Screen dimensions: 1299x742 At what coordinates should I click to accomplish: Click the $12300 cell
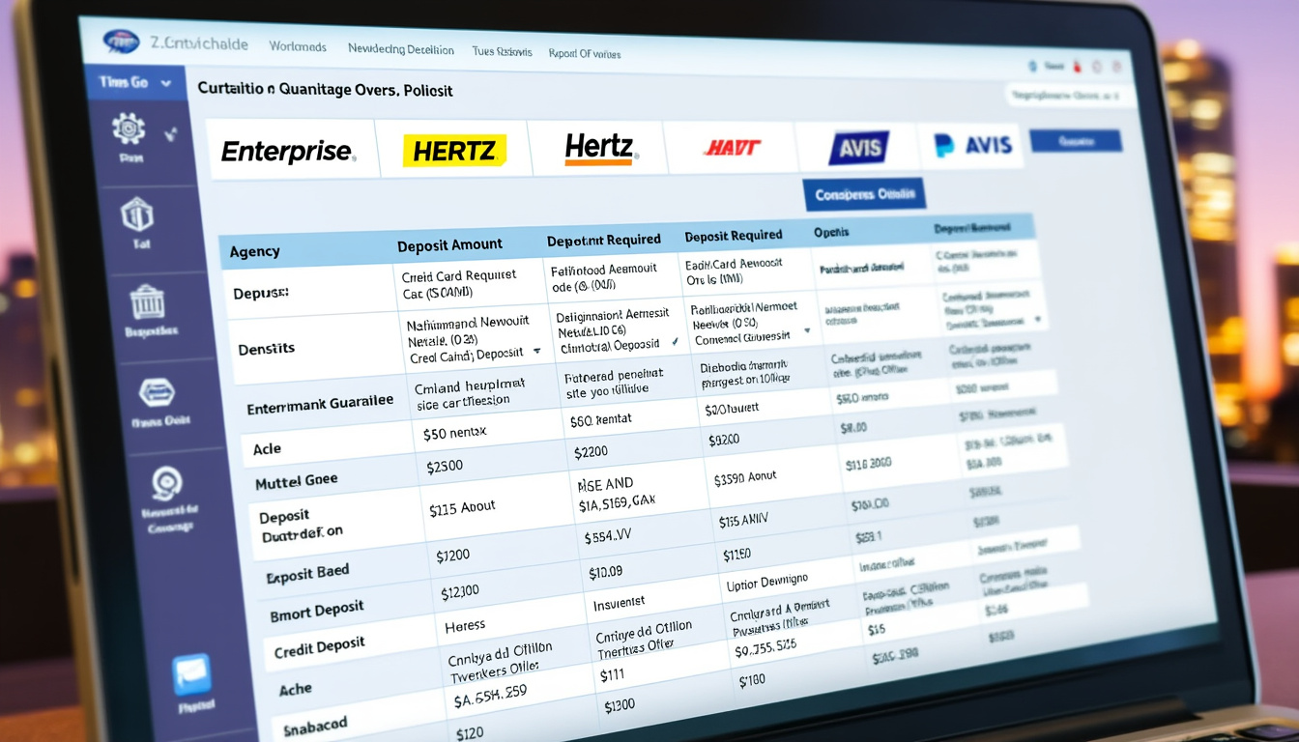tap(460, 591)
